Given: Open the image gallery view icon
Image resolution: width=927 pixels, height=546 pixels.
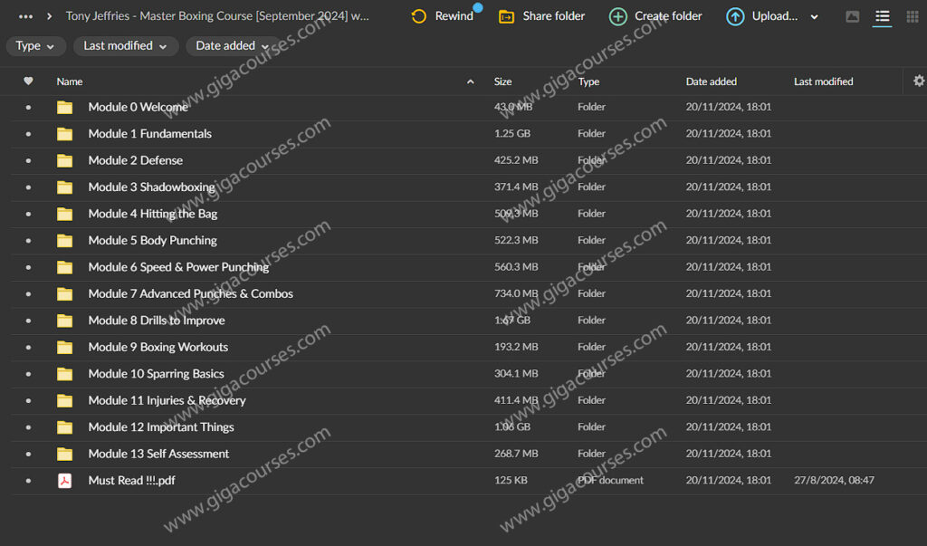Looking at the screenshot, I should [852, 16].
